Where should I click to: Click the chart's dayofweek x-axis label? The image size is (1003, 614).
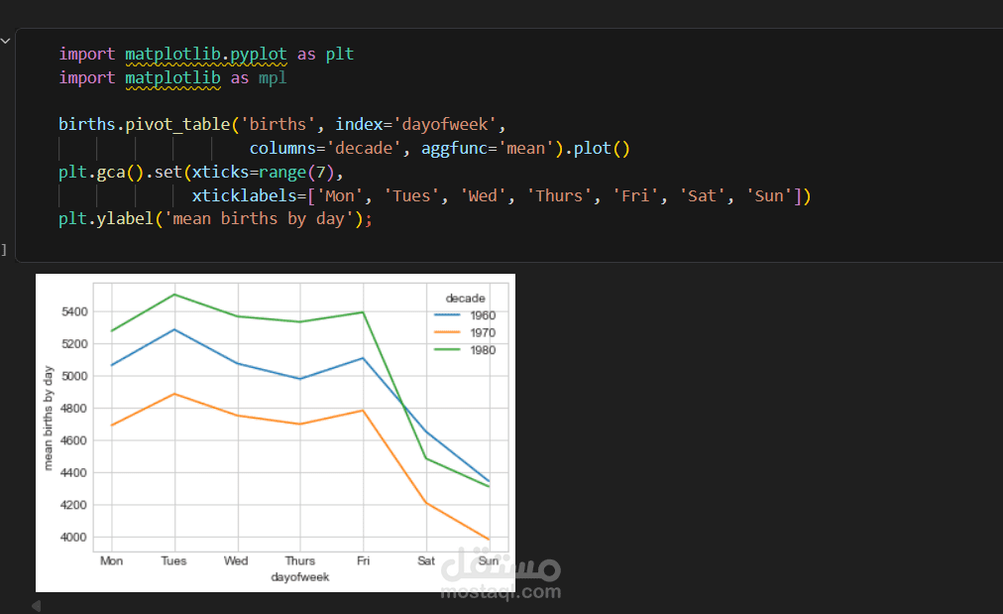(300, 577)
